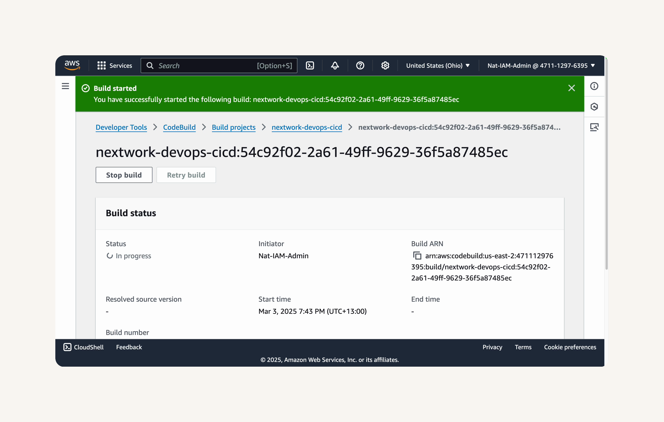The height and width of the screenshot is (422, 664).
Task: Open Cookie preferences
Action: point(570,347)
